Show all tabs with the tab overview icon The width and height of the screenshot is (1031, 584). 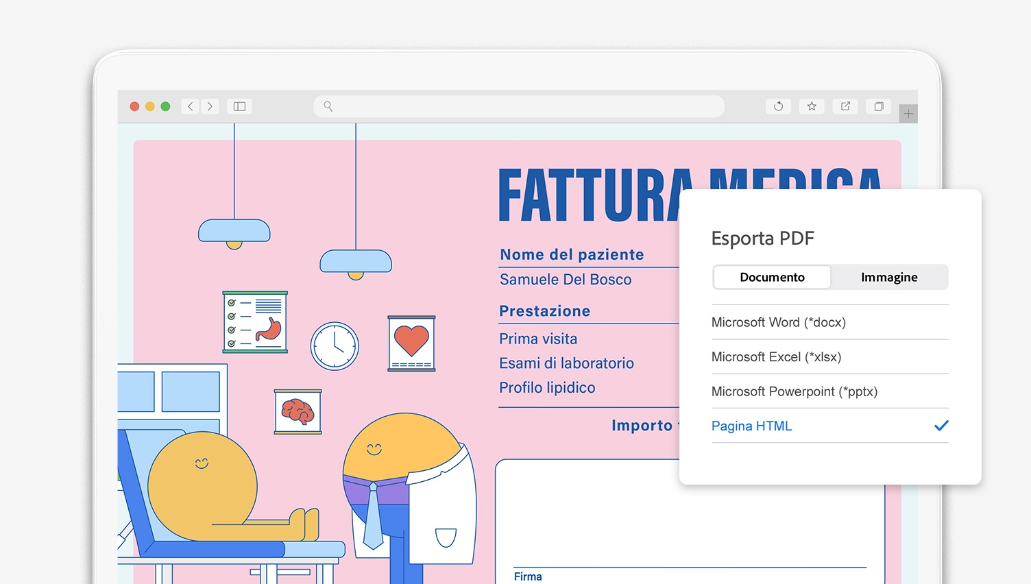878,106
